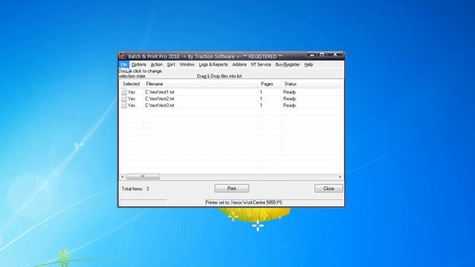This screenshot has width=475, height=267.
Task: Open the Addons menu
Action: click(239, 65)
